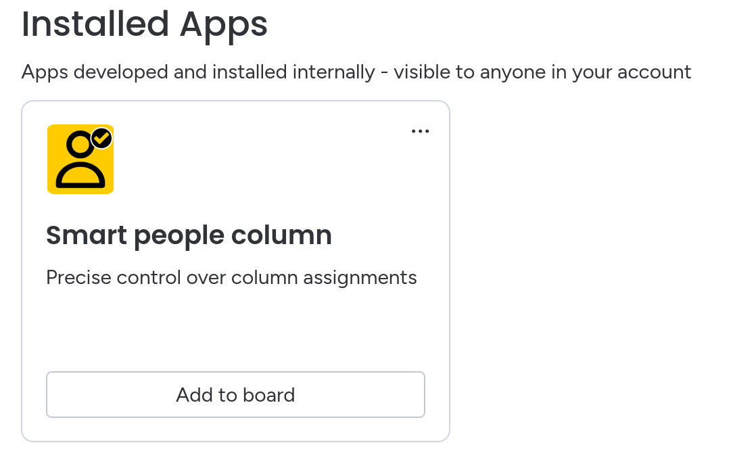Open the three-dot options menu on the card
This screenshot has width=735, height=472.
(420, 131)
